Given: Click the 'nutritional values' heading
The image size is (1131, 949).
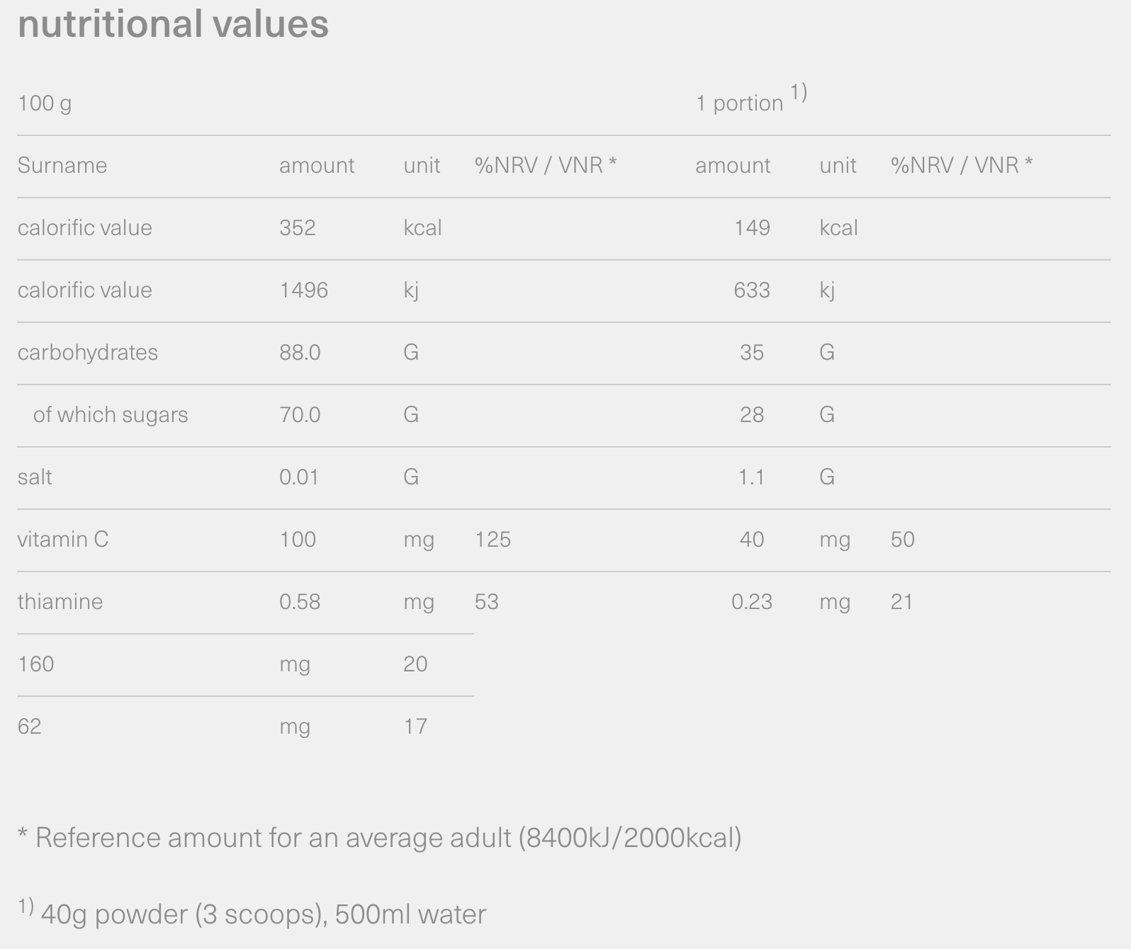Looking at the screenshot, I should (173, 24).
